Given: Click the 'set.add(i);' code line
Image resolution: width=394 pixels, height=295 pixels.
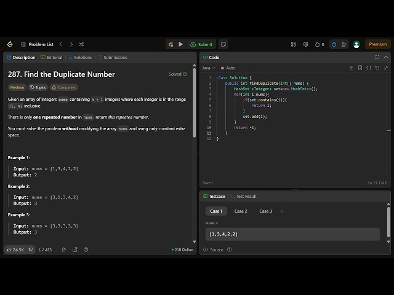Looking at the screenshot, I should 255,117.
